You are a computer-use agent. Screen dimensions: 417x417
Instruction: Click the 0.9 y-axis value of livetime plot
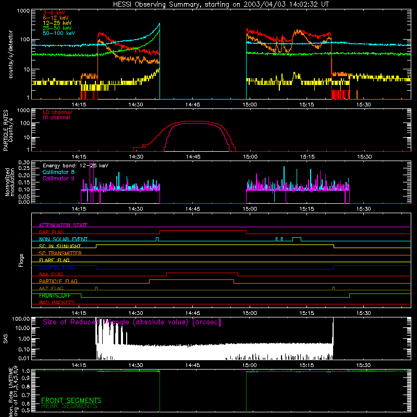[x=26, y=377]
